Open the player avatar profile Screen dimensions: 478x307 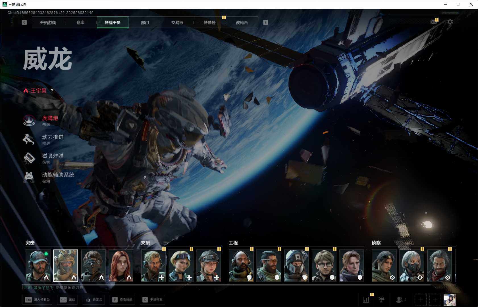pyautogui.click(x=450, y=300)
